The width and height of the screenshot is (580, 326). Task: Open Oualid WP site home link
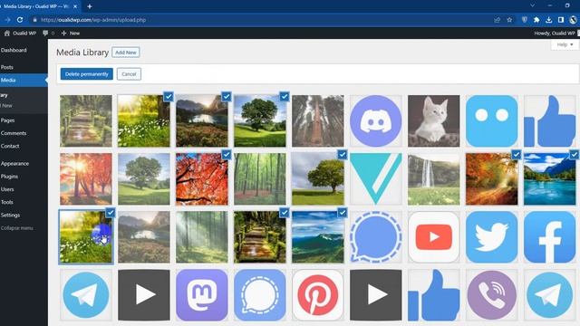coord(20,33)
